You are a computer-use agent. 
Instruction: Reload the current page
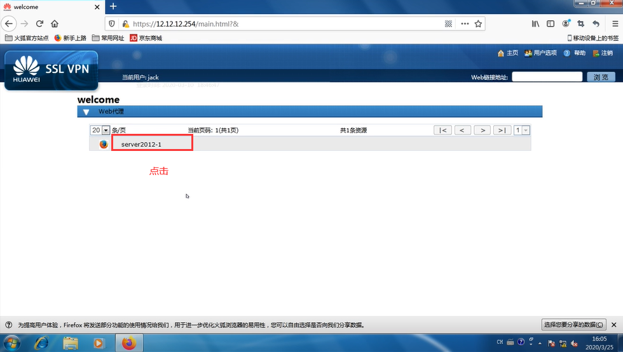39,24
